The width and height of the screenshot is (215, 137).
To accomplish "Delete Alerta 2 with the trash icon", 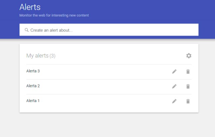I will click(188, 86).
